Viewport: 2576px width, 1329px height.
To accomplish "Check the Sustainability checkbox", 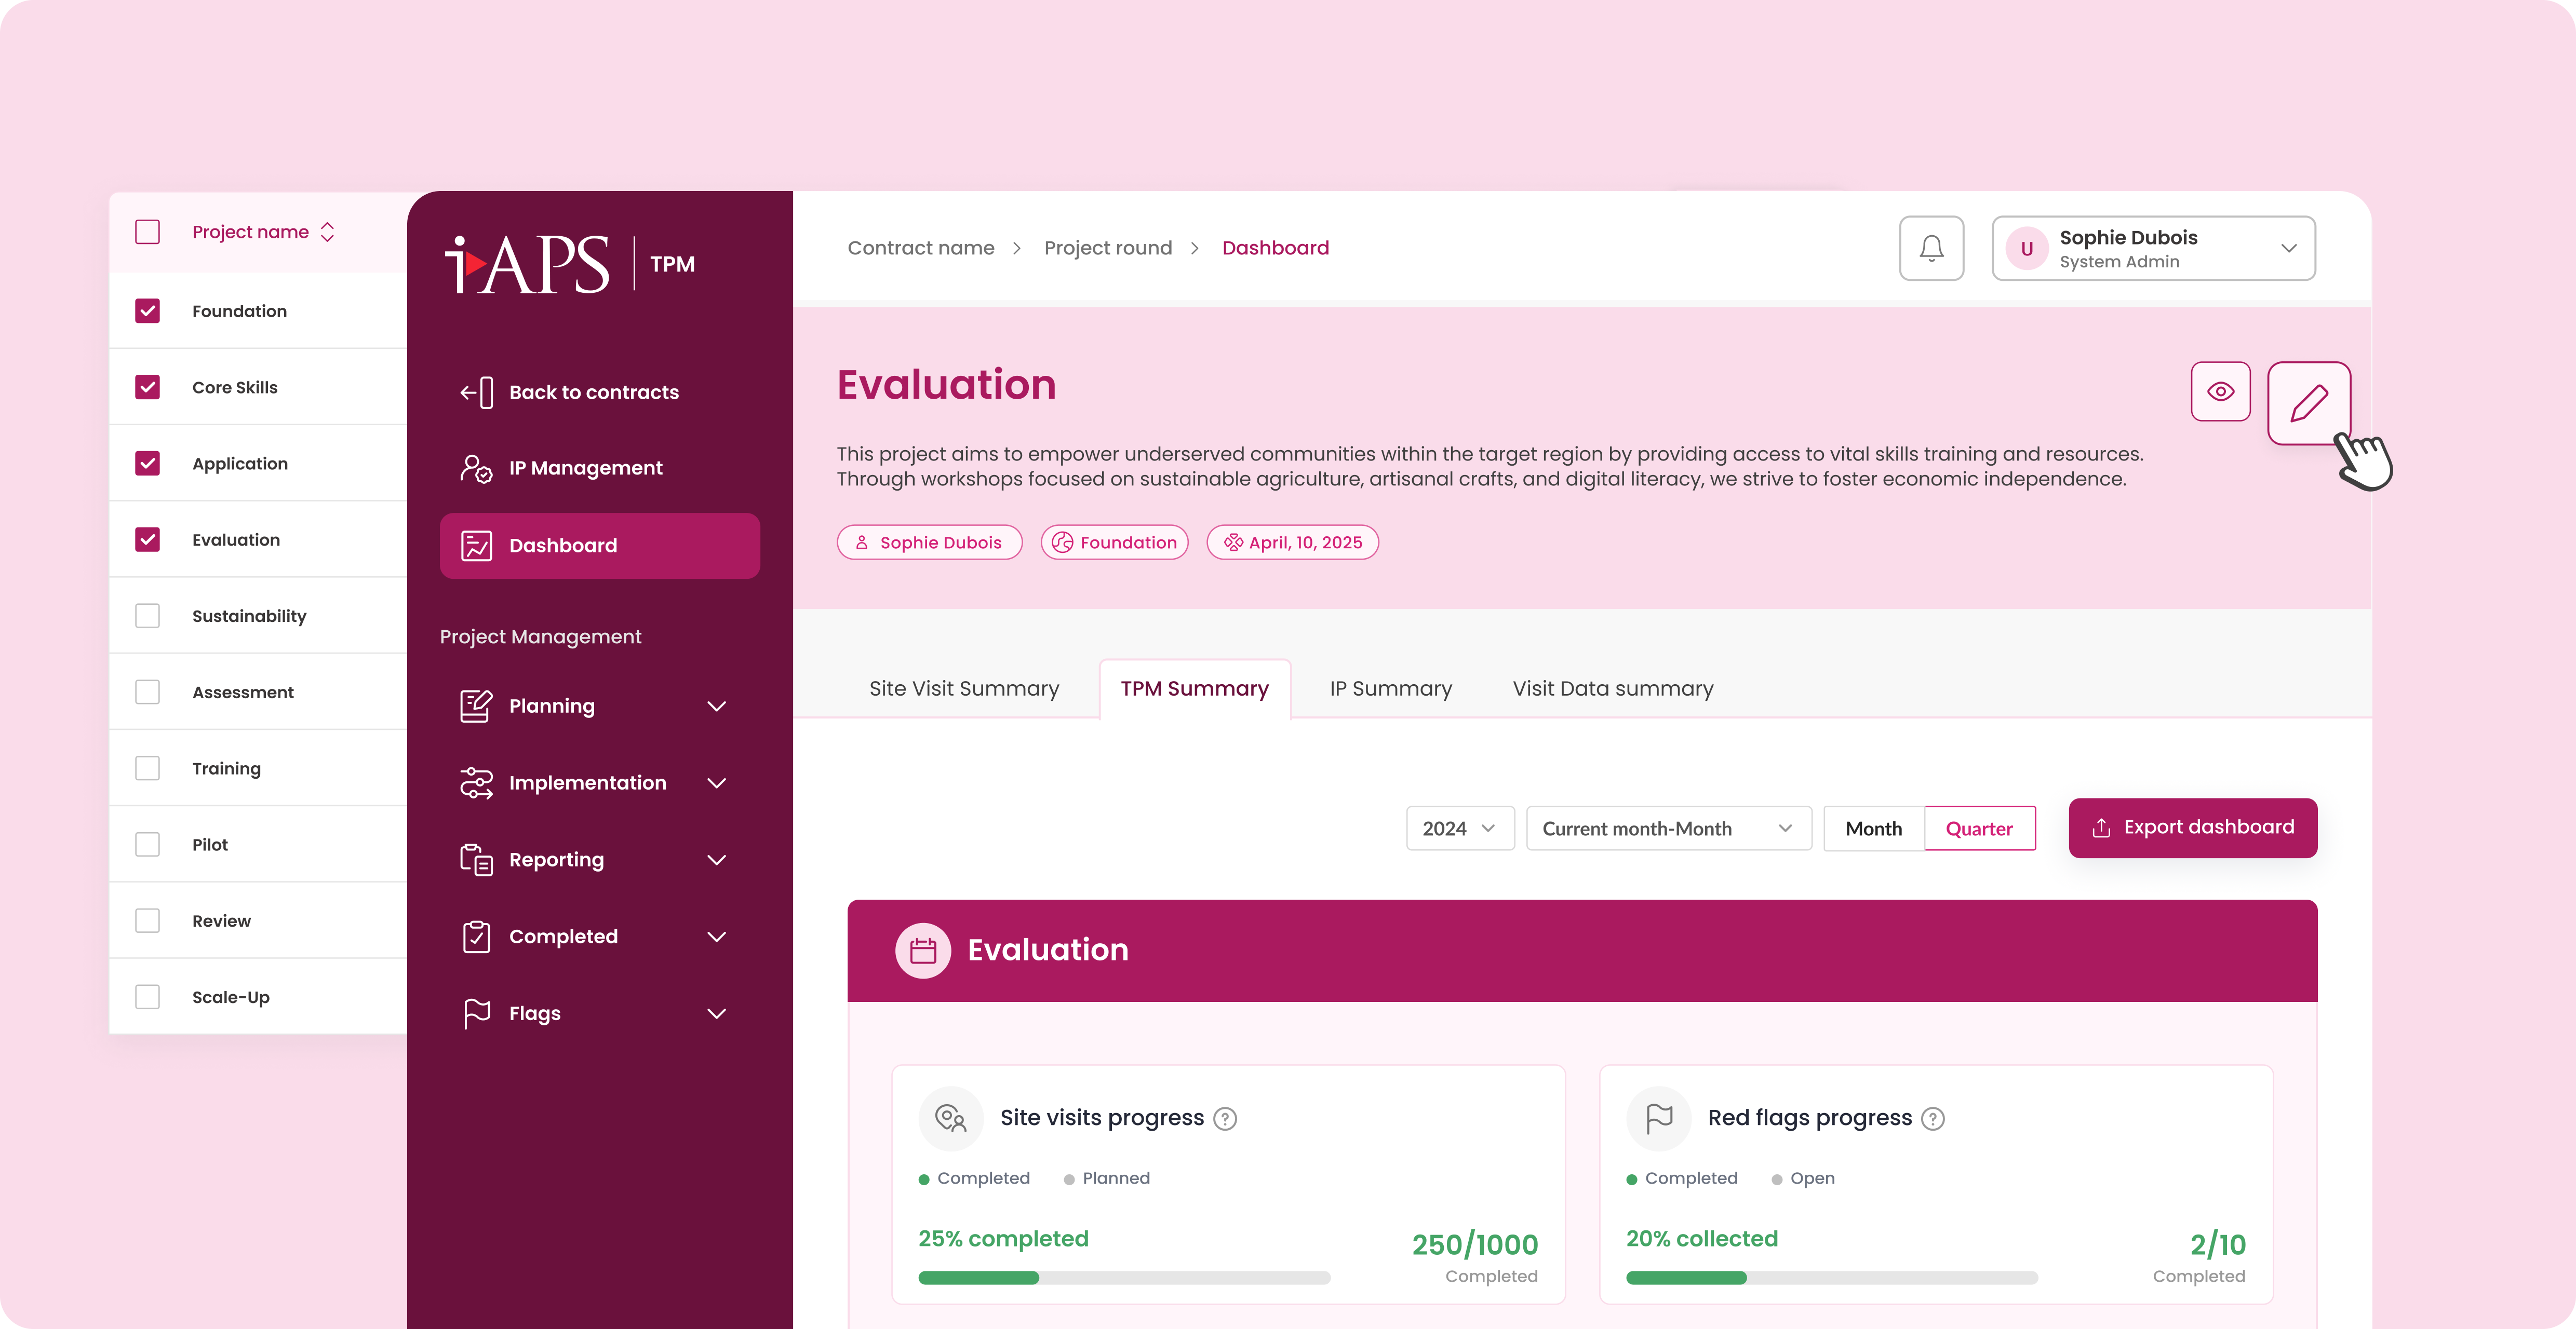I will coord(147,616).
